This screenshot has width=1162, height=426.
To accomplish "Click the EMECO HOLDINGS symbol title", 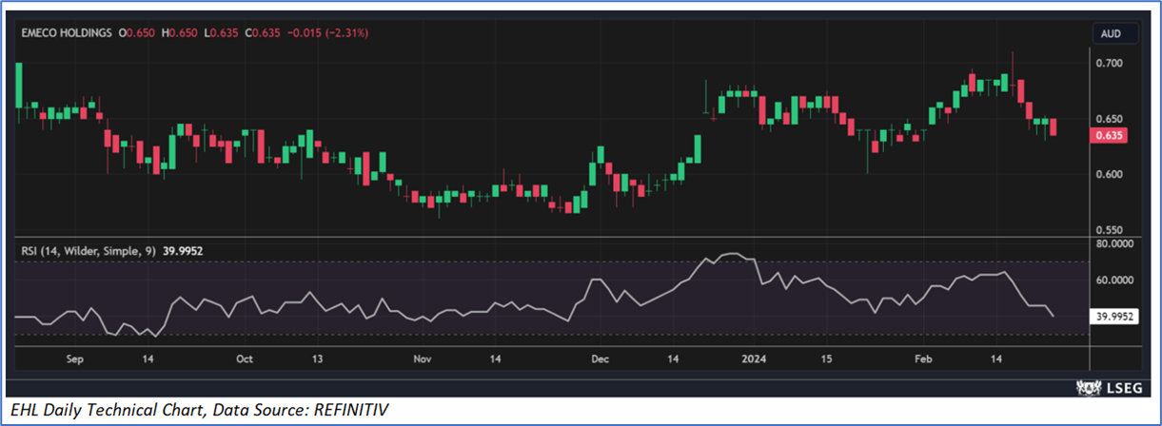I will click(x=65, y=33).
